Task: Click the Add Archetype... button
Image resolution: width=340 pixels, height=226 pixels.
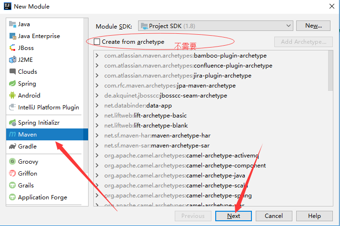Action: click(304, 42)
